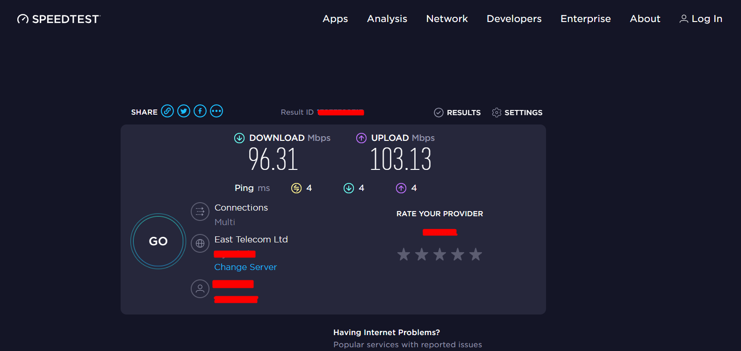Viewport: 741px width, 351px height.
Task: Click the idle ping yellow icon
Action: tap(296, 188)
